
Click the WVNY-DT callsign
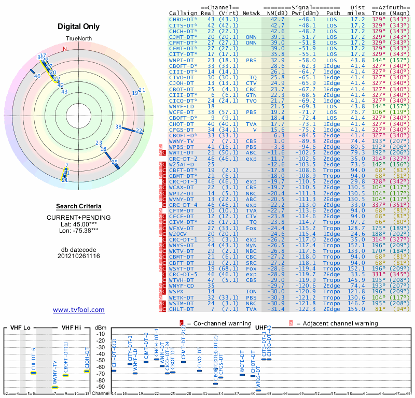(181, 199)
